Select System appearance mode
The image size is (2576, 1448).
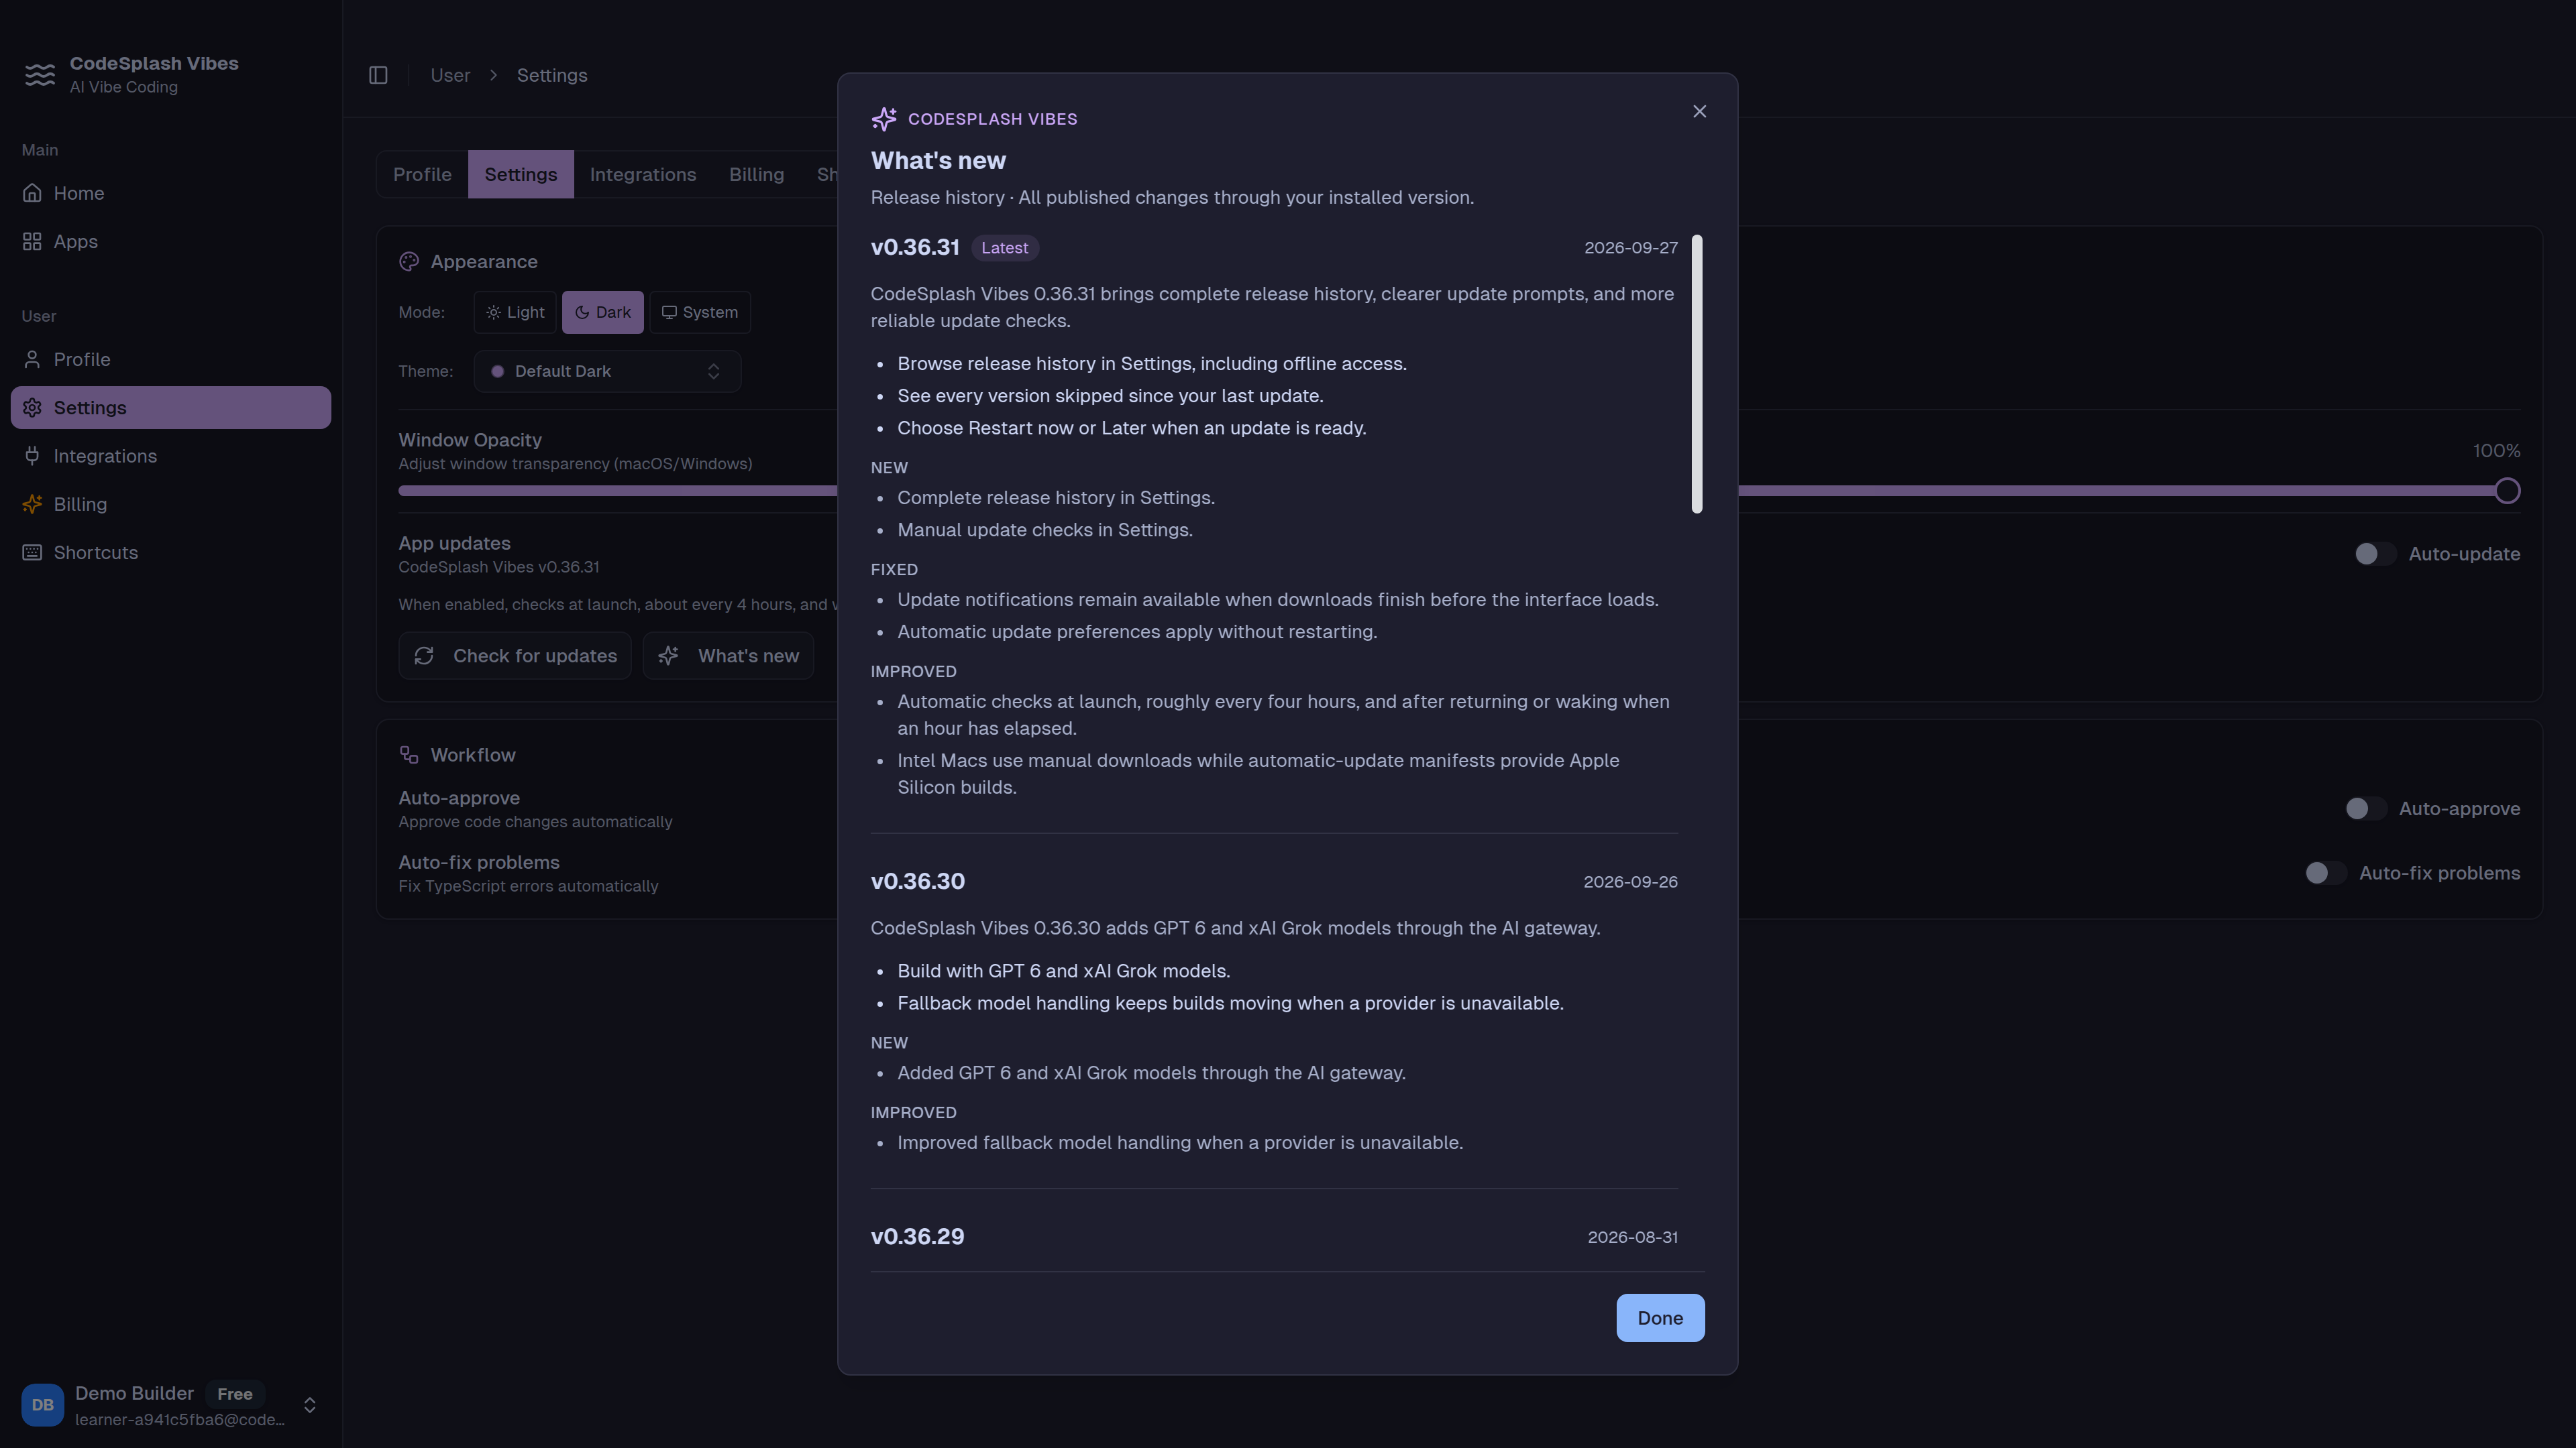click(x=700, y=313)
